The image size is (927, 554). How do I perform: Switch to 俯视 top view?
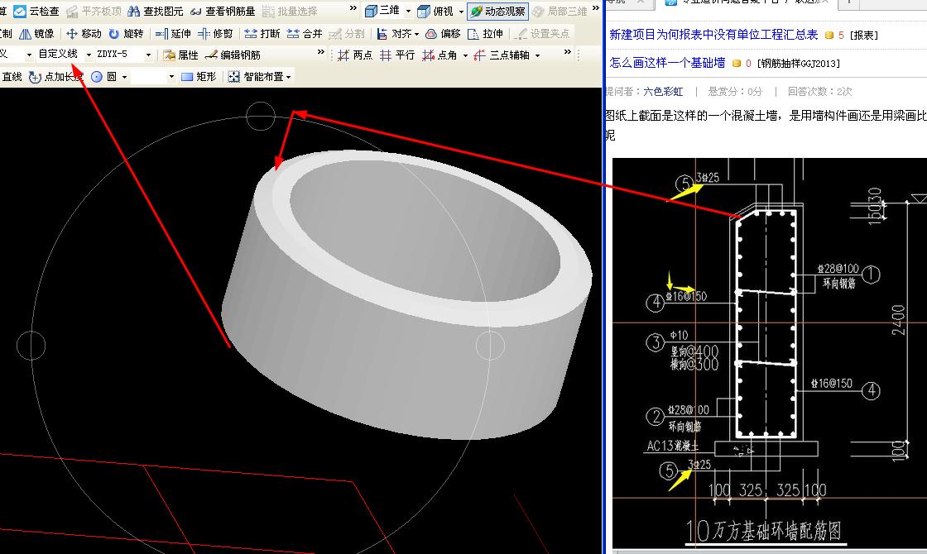(435, 11)
